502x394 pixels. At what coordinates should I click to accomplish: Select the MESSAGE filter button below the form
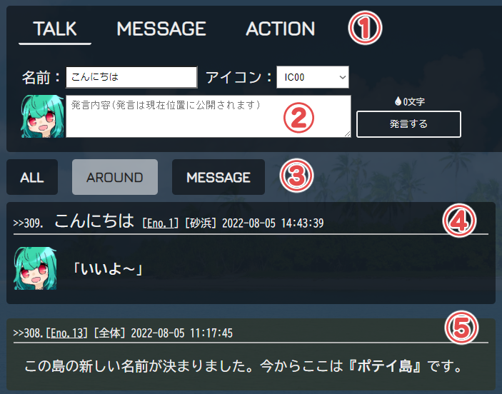tap(219, 177)
